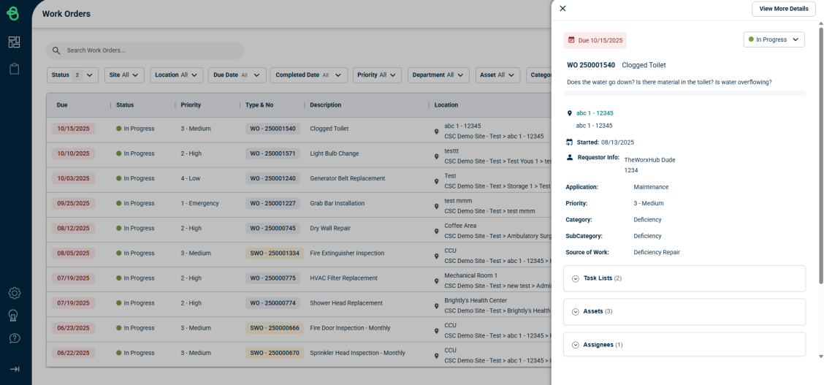
Task: Click the lightbulb ideas icon in sidebar
Action: pos(14,316)
